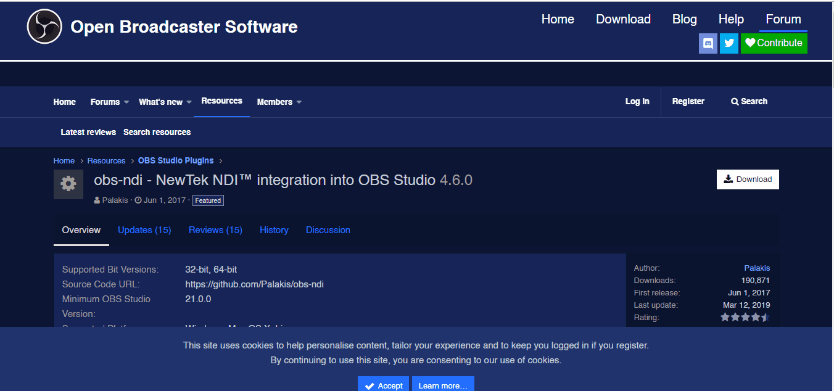Switch to the Discussion tab
This screenshot has width=834, height=391.
tap(328, 230)
